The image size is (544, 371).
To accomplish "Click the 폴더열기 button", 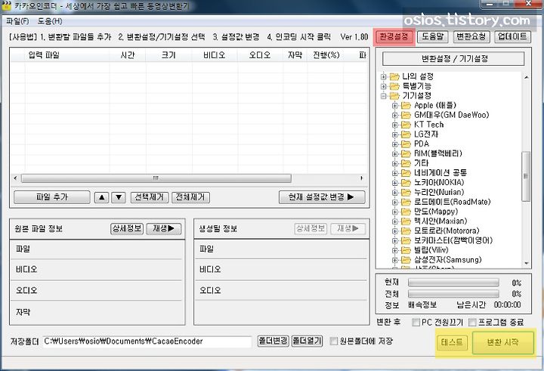I will 307,341.
